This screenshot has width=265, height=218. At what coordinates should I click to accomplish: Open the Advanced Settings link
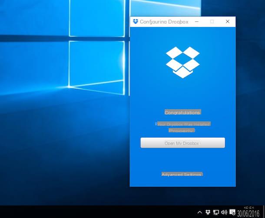pos(182,174)
